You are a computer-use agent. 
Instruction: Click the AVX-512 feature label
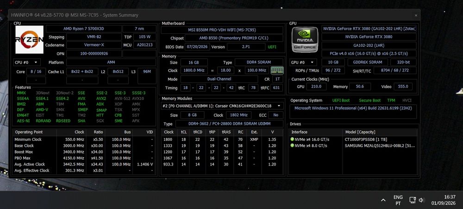(x=122, y=98)
